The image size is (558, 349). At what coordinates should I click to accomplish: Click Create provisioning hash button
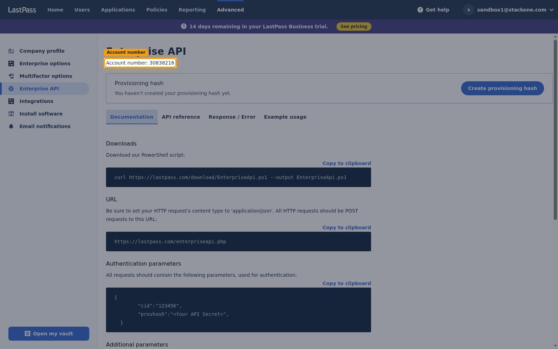click(503, 88)
